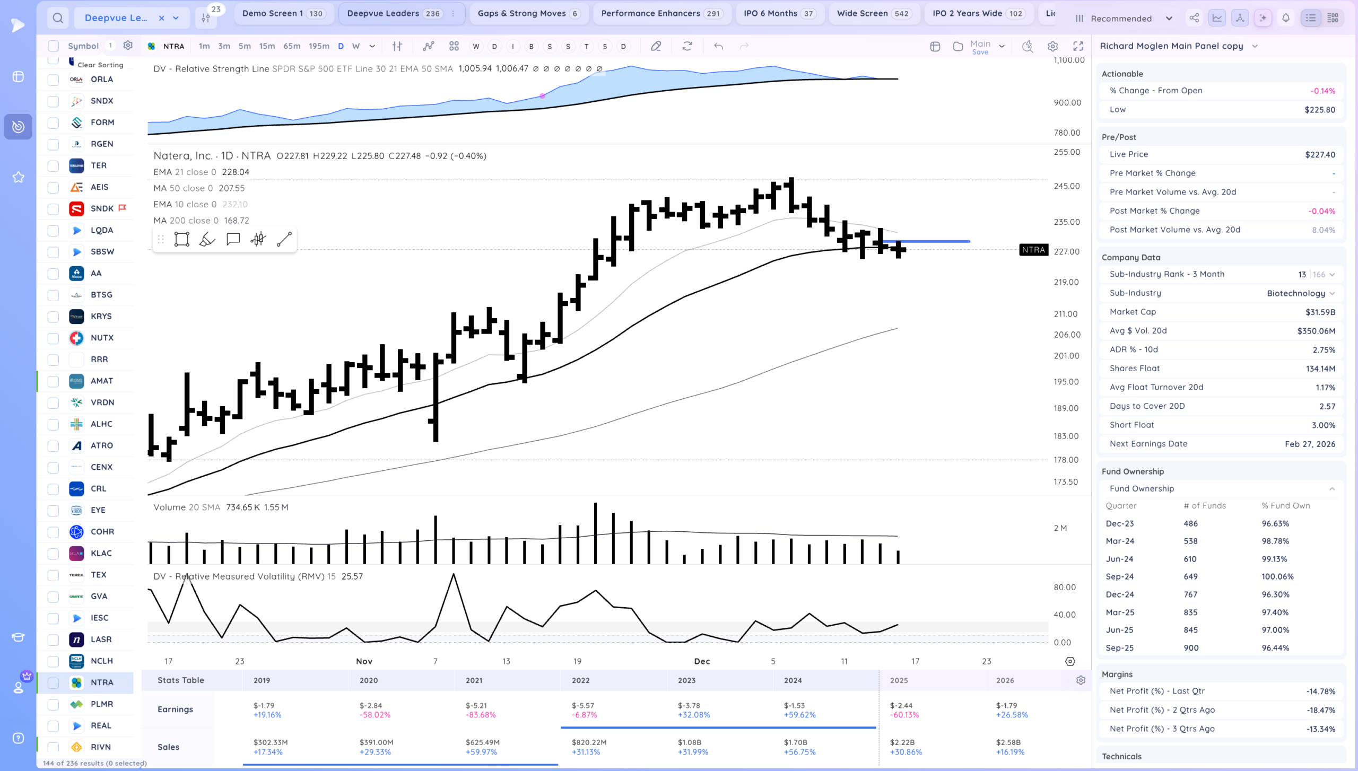Open the chart indicators menu icon
The width and height of the screenshot is (1358, 771).
point(429,47)
